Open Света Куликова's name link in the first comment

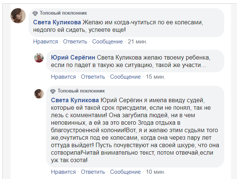click(x=56, y=22)
